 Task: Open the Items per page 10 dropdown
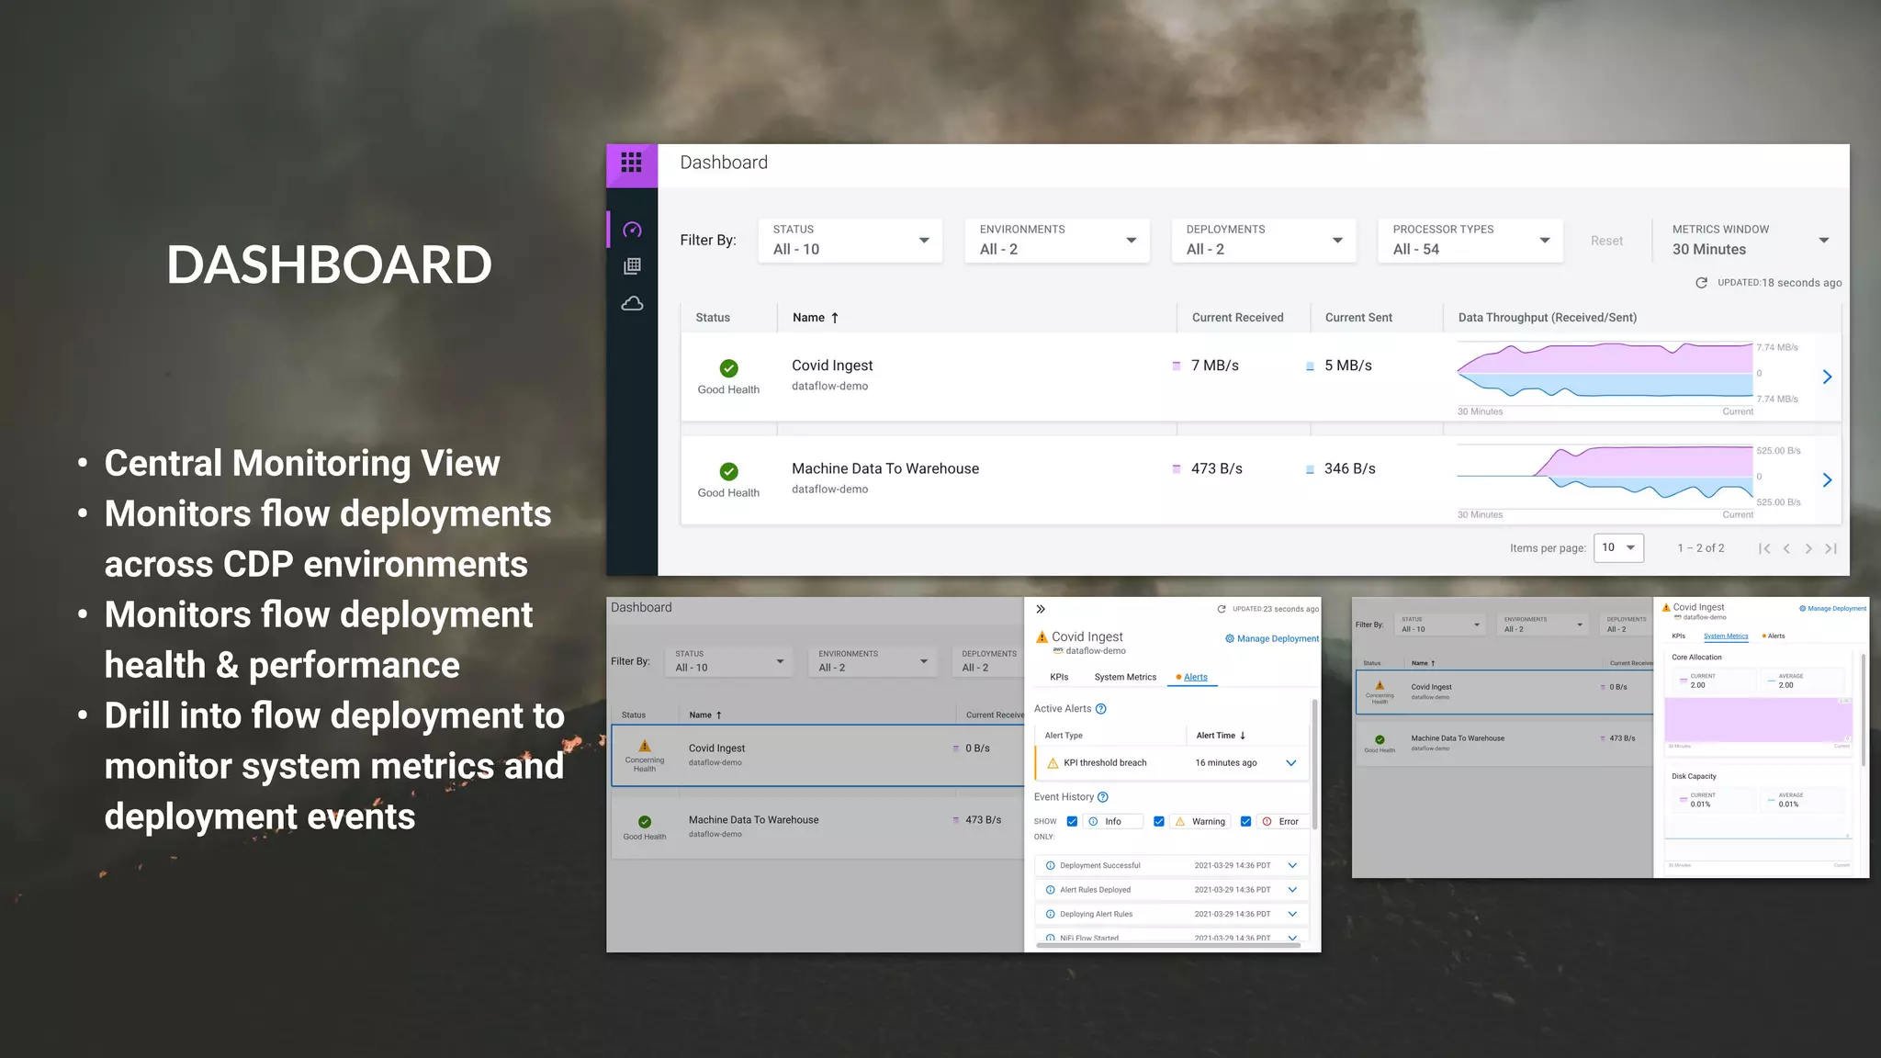1618,547
